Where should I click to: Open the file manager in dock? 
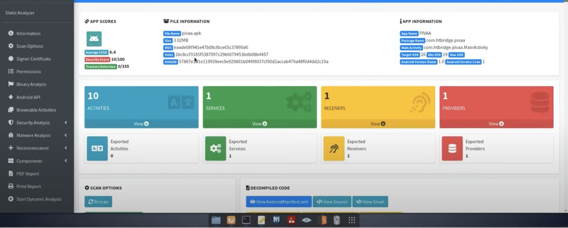216,220
